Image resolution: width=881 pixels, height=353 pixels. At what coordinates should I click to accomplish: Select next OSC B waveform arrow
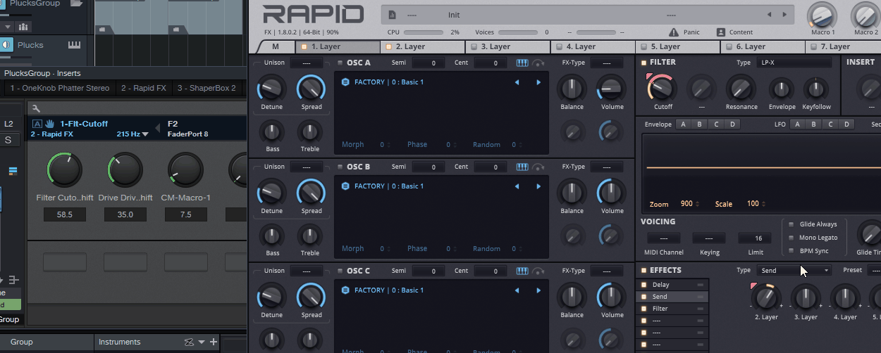point(538,186)
